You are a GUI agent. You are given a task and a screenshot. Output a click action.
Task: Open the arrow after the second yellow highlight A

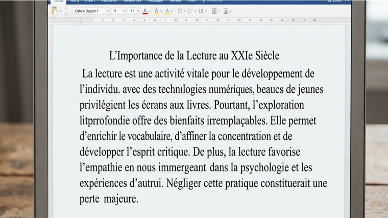coord(172,11)
